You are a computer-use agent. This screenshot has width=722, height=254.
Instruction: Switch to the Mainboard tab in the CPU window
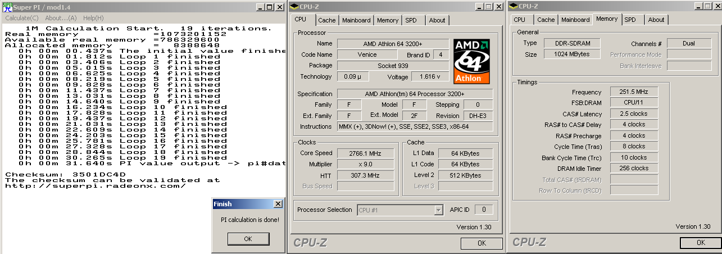click(x=356, y=20)
